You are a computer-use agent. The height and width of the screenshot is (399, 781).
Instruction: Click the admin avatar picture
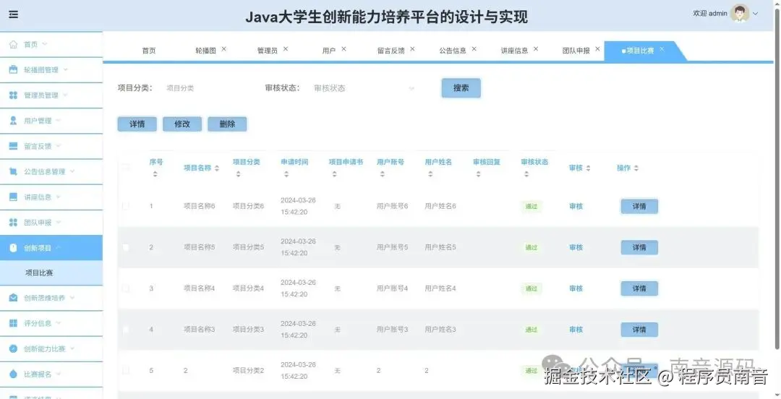(740, 14)
